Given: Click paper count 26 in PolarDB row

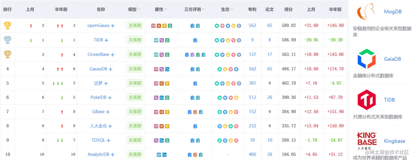Looking at the screenshot, I should click(270, 97).
